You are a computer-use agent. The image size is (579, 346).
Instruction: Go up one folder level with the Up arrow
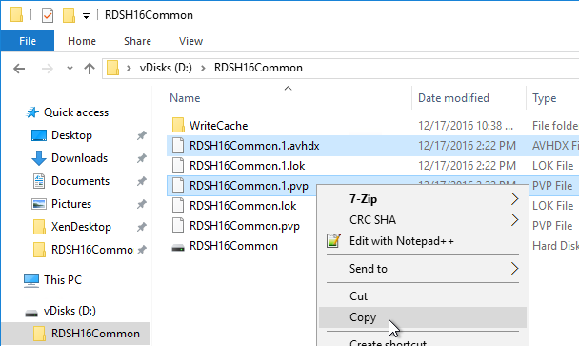pyautogui.click(x=89, y=69)
